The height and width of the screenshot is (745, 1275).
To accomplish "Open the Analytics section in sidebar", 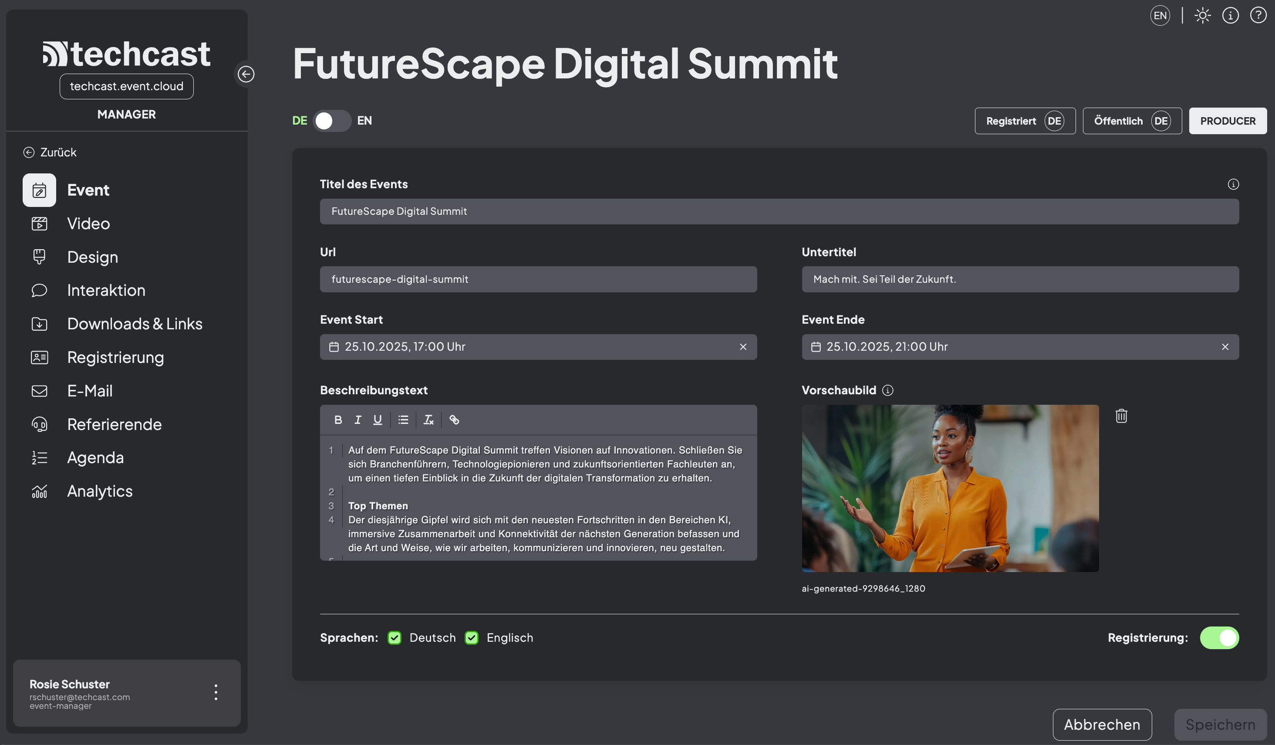I will click(100, 491).
